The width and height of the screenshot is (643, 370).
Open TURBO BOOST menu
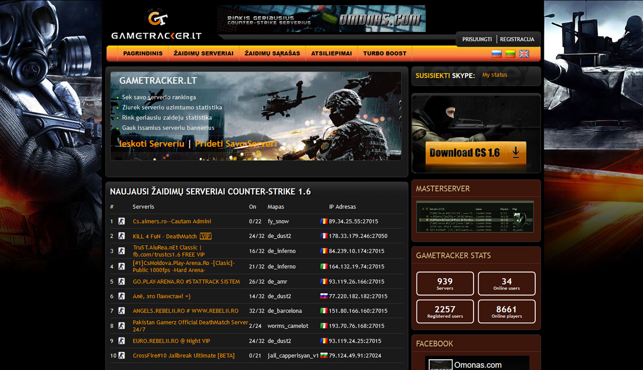coord(385,53)
